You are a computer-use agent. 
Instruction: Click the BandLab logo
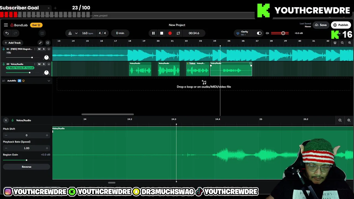19,25
